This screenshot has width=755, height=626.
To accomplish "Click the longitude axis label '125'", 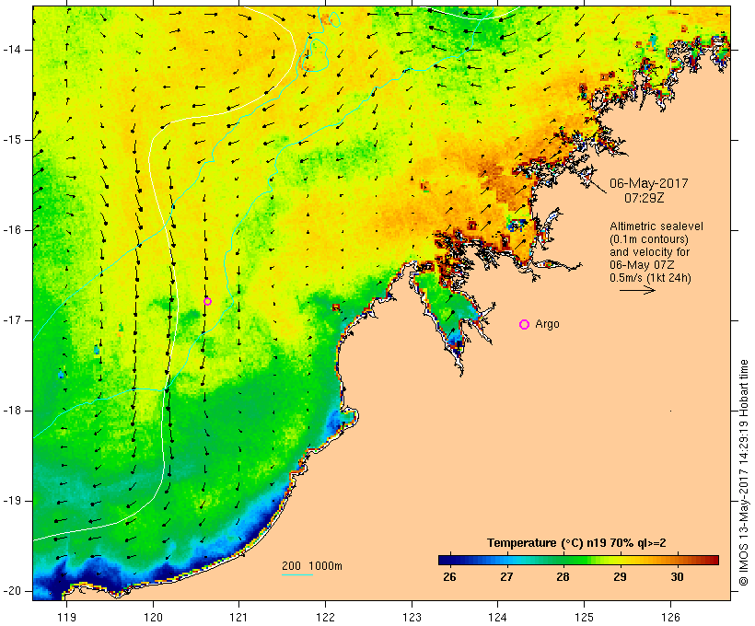I will (x=584, y=617).
